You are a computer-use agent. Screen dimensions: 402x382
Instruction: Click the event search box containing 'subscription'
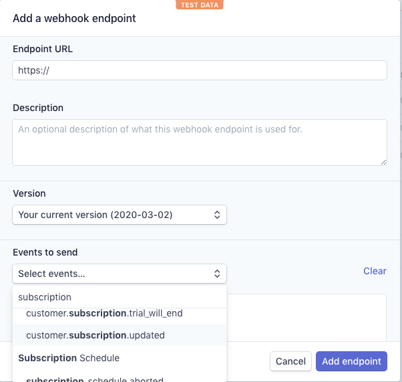tap(120, 297)
